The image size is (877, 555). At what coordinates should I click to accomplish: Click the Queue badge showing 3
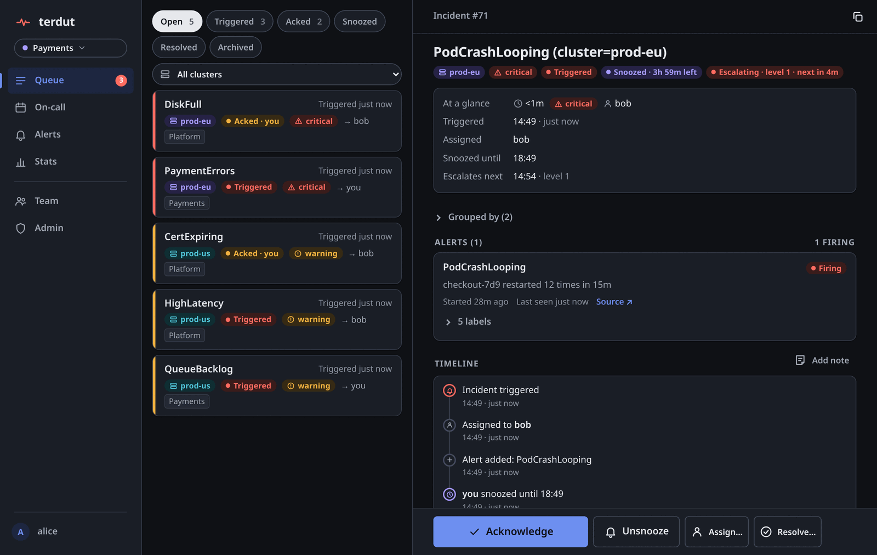click(121, 81)
